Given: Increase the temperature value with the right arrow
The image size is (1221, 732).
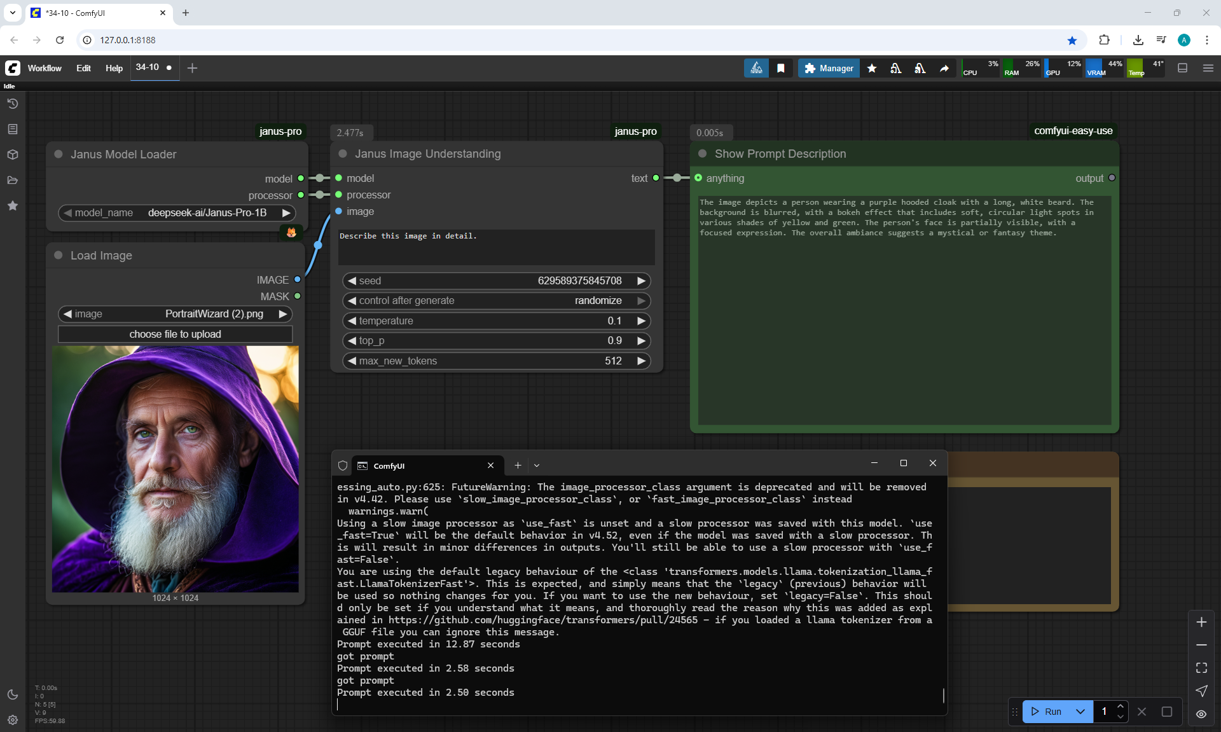Looking at the screenshot, I should (642, 321).
